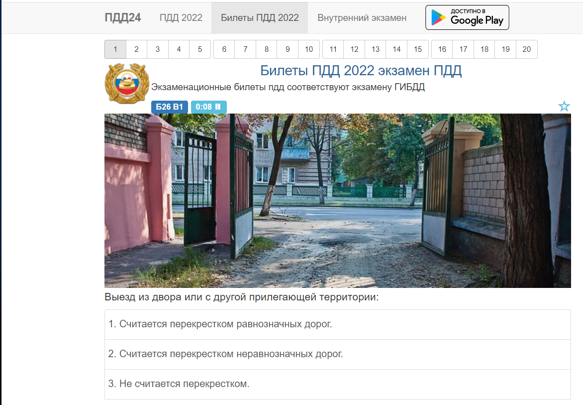Image resolution: width=583 pixels, height=405 pixels.
Task: Click the Б26 В1 ticket badge
Action: [x=170, y=107]
